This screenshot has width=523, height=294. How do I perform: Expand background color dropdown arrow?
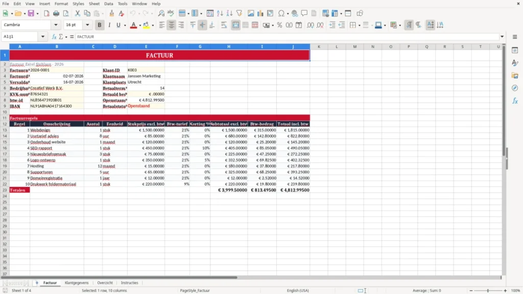point(153,26)
